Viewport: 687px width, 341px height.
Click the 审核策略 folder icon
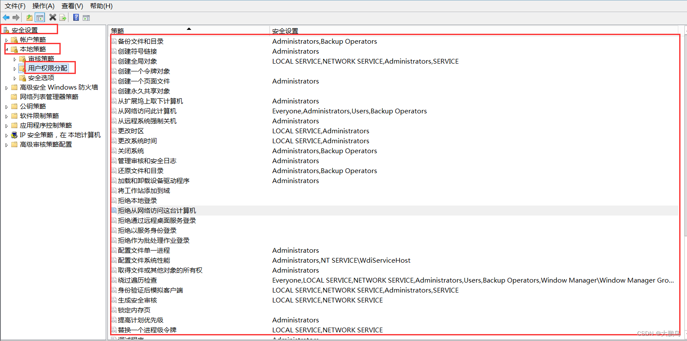[x=23, y=58]
